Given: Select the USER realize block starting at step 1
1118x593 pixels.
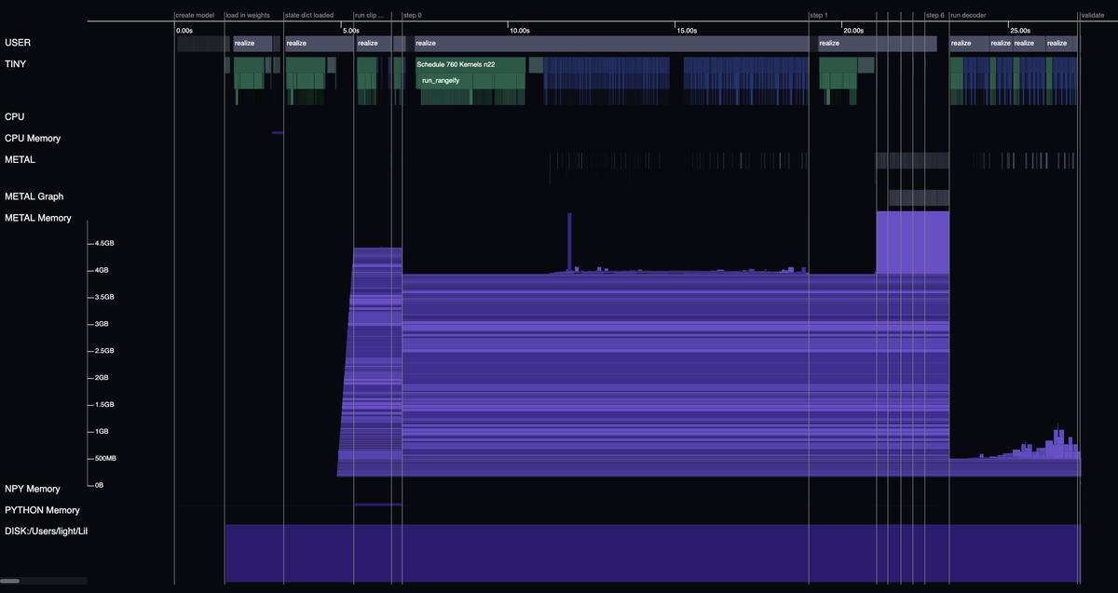Looking at the screenshot, I should point(878,43).
